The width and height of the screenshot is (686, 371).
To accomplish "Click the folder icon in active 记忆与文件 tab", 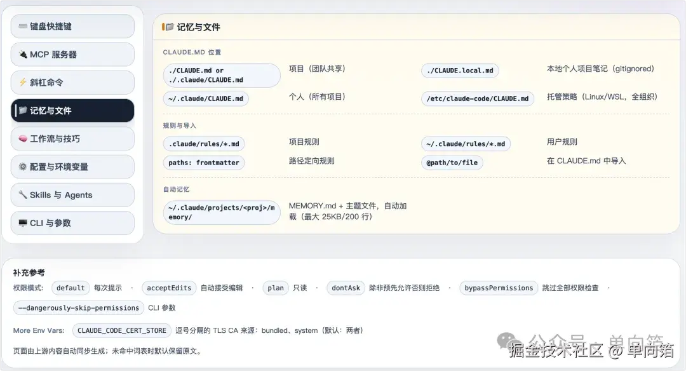I will pos(24,111).
